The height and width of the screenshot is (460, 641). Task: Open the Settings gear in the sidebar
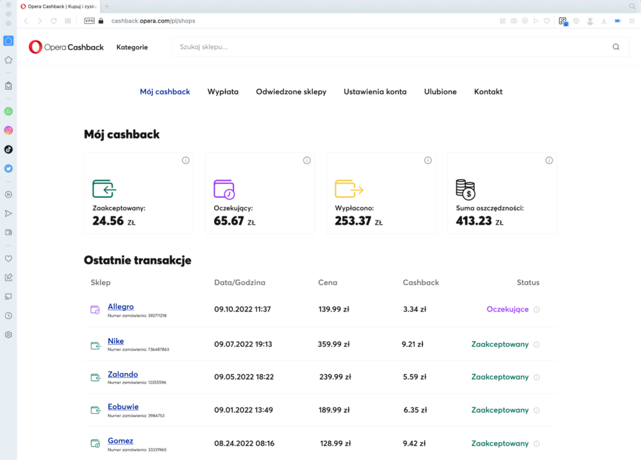(x=8, y=334)
